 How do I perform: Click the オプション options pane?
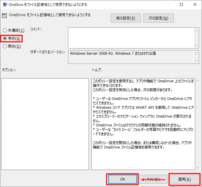(x=45, y=124)
